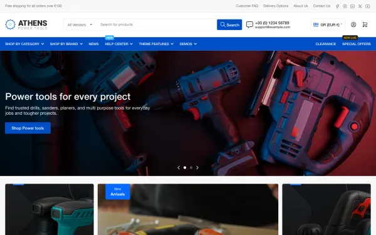
Task: Go to previous slide arrow
Action: pyautogui.click(x=179, y=167)
